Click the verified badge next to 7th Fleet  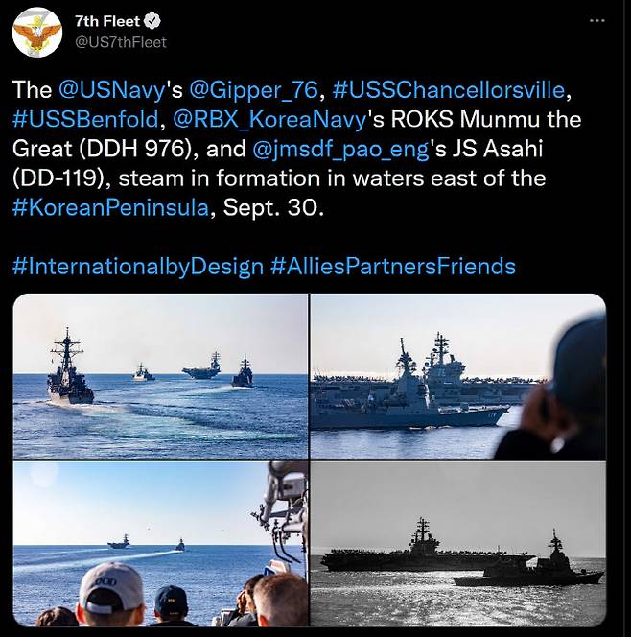[x=152, y=20]
